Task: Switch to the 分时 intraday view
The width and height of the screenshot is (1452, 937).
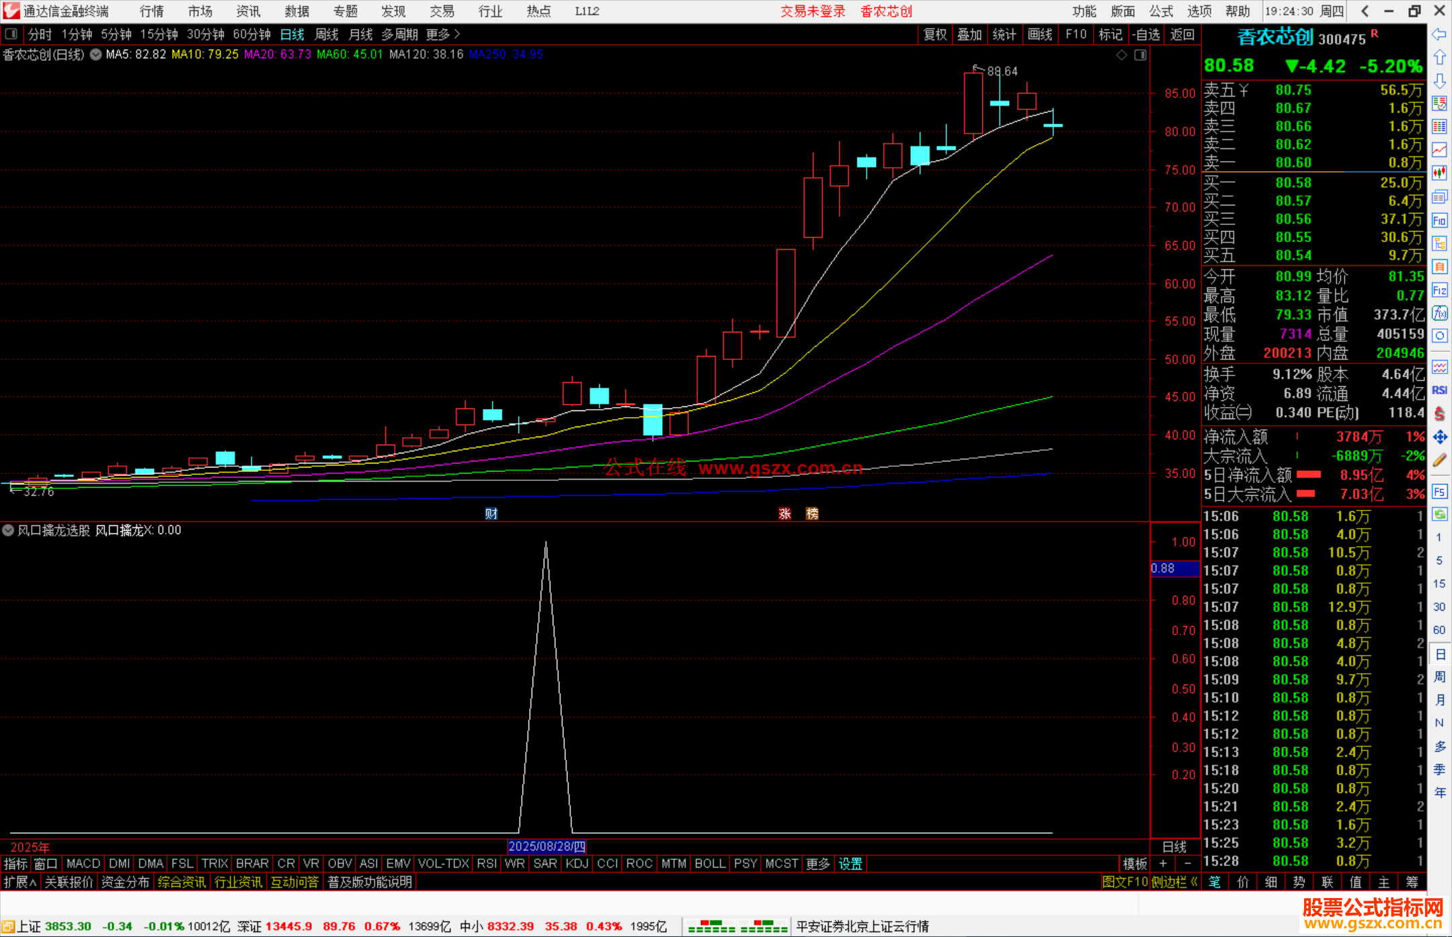Action: [x=40, y=34]
